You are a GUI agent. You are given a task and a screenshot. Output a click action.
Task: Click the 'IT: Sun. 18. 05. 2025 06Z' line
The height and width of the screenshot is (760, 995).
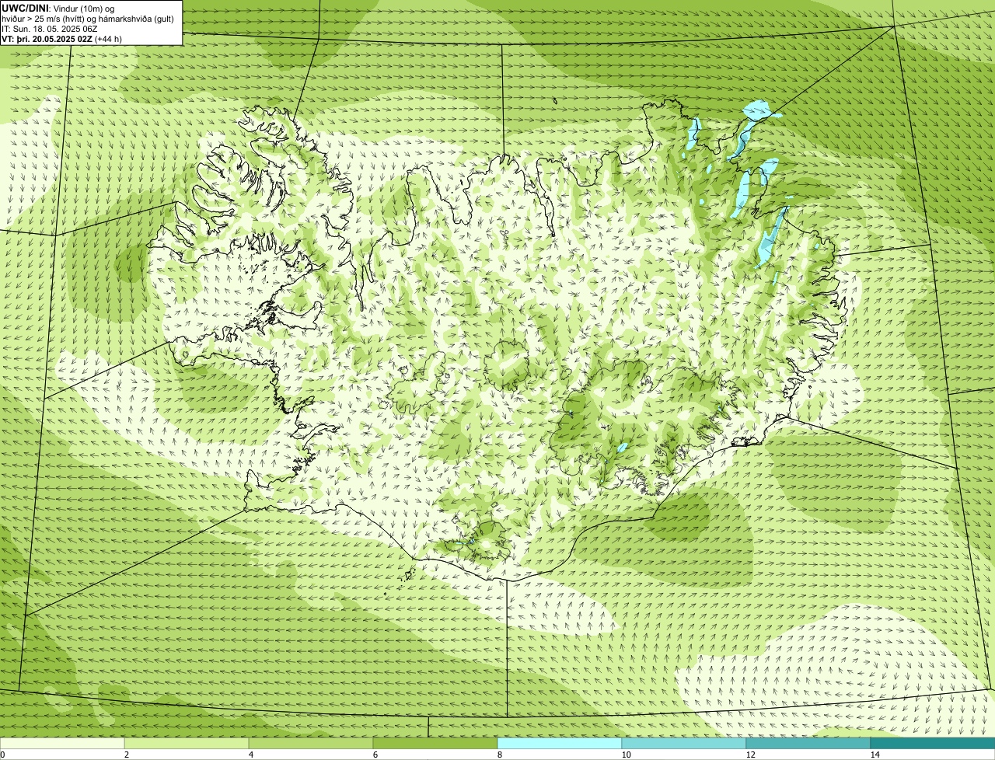[50, 29]
